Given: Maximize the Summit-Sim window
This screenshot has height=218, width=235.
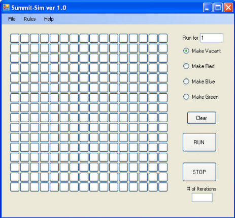Looking at the screenshot, I should [218, 8].
